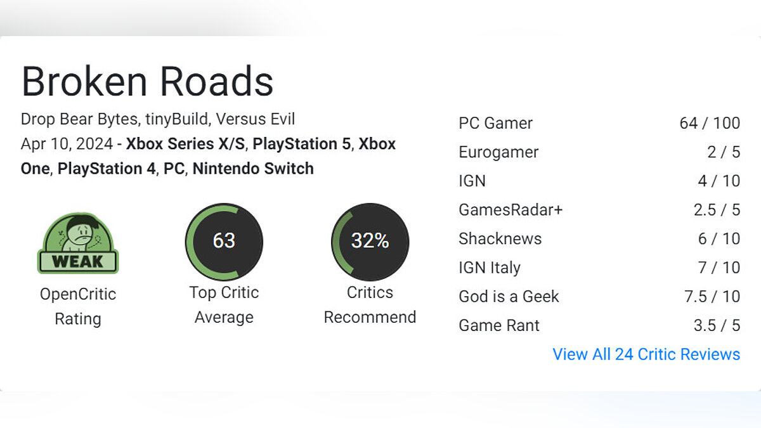Click the Top Critic Average 63 circle
The height and width of the screenshot is (428, 761).
(x=224, y=242)
